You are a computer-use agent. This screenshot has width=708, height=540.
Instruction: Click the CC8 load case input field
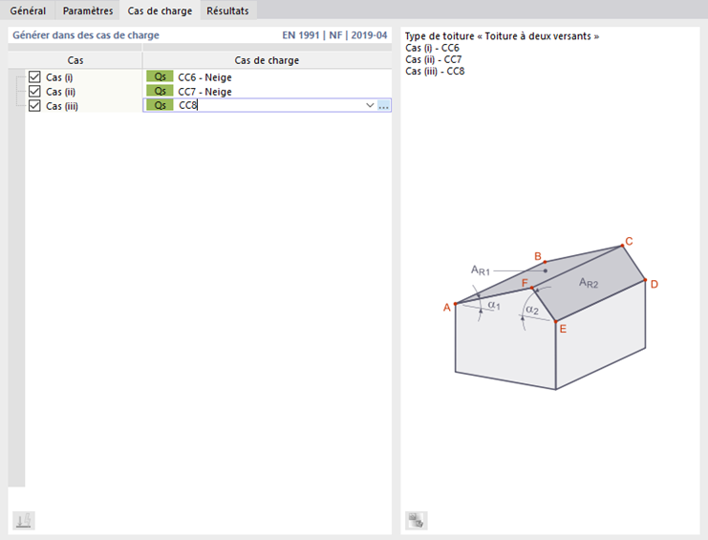[x=268, y=105]
